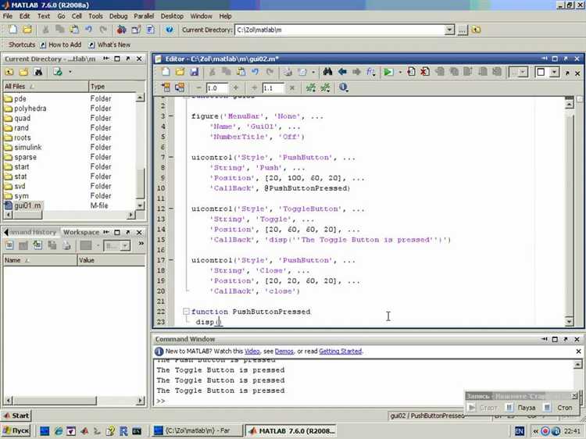Print the file from the Editor toolbar
The height and width of the screenshot is (439, 586).
click(288, 72)
